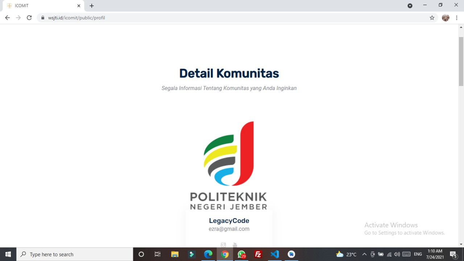The image size is (464, 261).
Task: Open the Chrome profile avatar
Action: (446, 17)
